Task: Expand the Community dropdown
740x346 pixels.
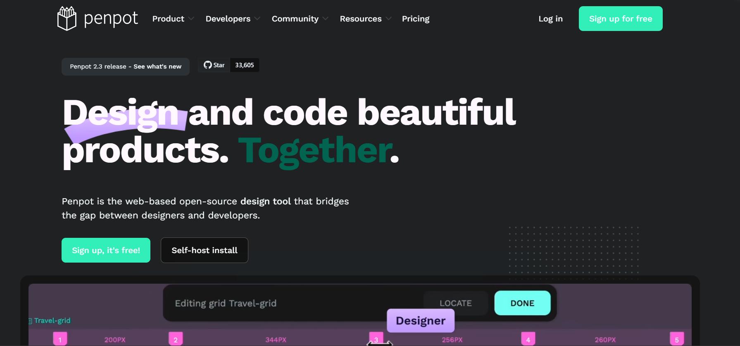Action: pyautogui.click(x=300, y=19)
